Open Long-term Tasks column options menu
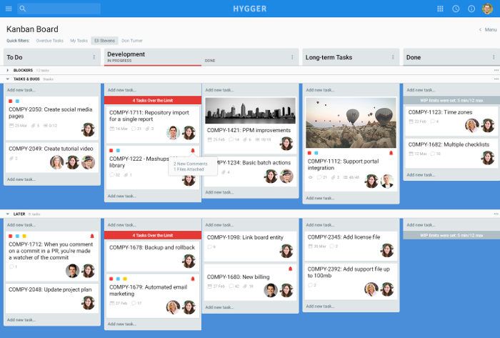The image size is (500, 338). 393,57
